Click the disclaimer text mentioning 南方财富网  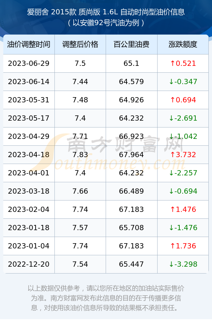tap(106, 298)
